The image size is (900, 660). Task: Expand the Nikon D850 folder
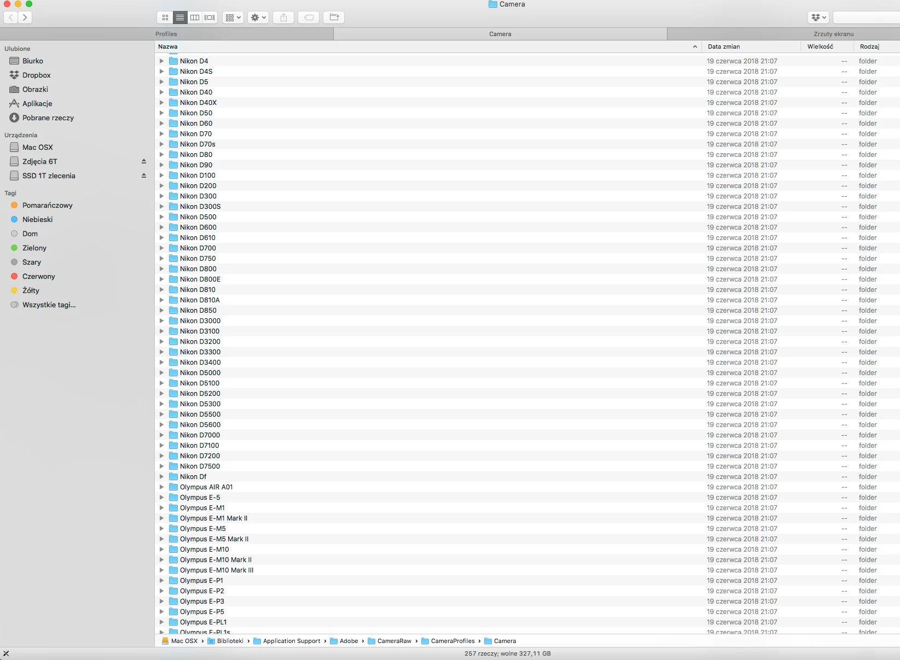tap(161, 310)
